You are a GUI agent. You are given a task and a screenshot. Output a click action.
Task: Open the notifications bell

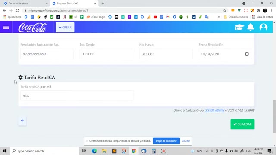tap(251, 27)
